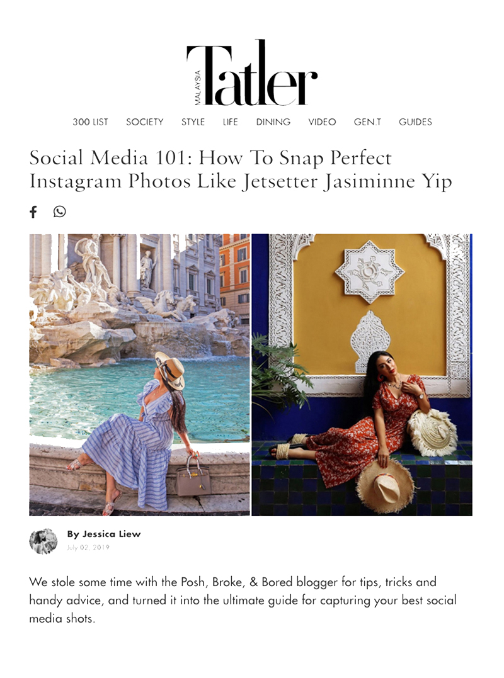504x678 pixels.
Task: Open author link By Jessica Liew
Action: click(x=104, y=534)
